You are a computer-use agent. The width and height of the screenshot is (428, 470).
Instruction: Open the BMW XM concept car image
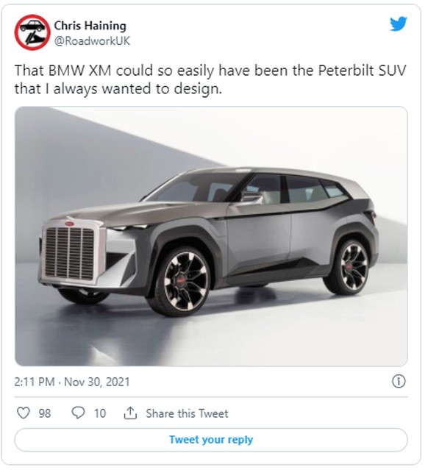211,236
